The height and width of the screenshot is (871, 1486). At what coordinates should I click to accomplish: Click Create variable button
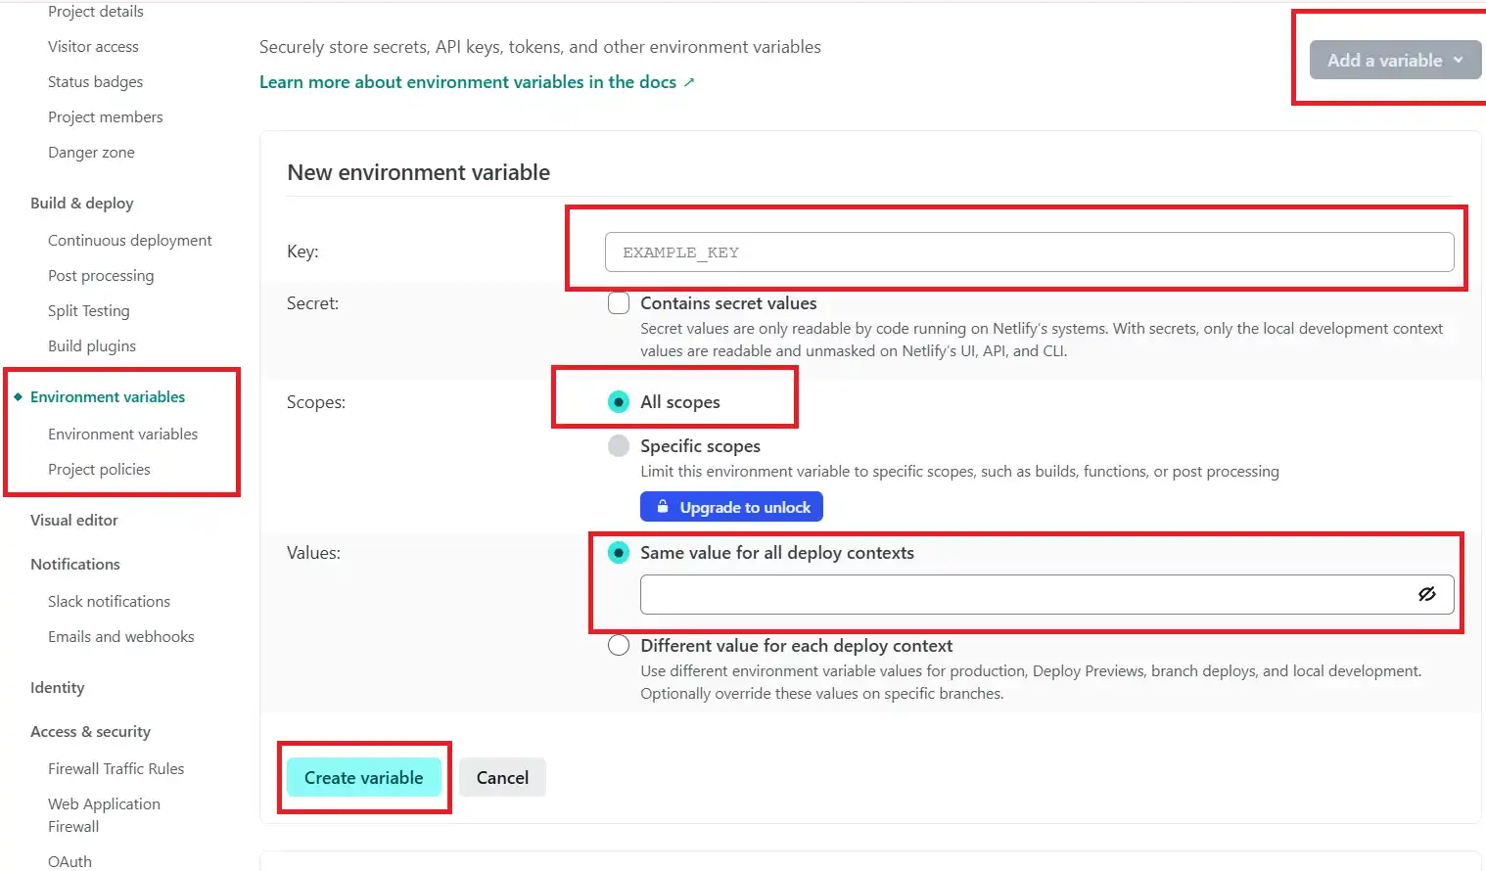pyautogui.click(x=364, y=778)
